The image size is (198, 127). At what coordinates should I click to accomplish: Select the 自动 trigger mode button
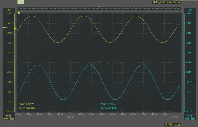[x=155, y=2]
